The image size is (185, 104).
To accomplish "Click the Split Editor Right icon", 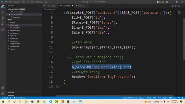I will click(x=179, y=6).
